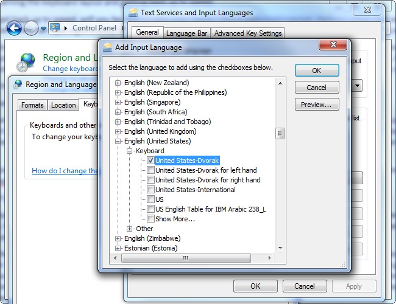
Task: Expand English (New Zealand) node
Action: pyautogui.click(x=118, y=83)
